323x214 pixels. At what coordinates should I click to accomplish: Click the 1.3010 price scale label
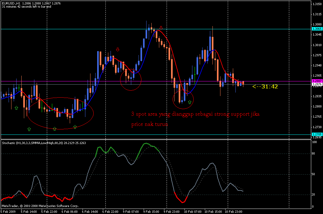[317, 45]
